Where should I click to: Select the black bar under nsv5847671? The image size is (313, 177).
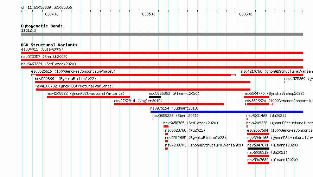pyautogui.click(x=258, y=149)
